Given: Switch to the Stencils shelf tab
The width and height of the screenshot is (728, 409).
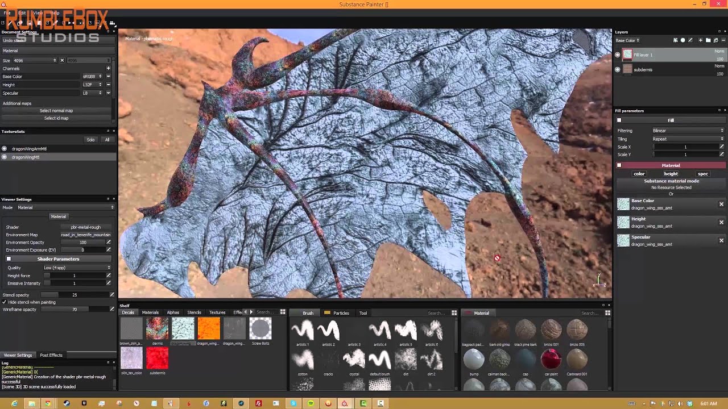Looking at the screenshot, I should click(194, 312).
